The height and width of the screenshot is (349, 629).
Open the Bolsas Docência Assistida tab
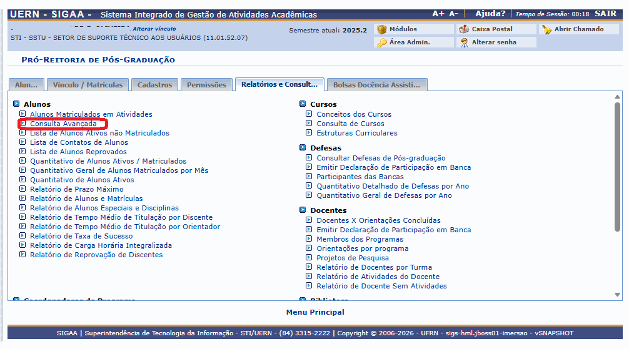pyautogui.click(x=377, y=85)
